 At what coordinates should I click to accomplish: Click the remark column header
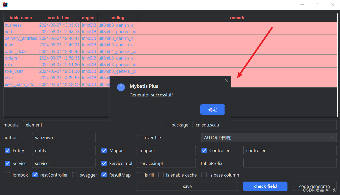pyautogui.click(x=237, y=18)
